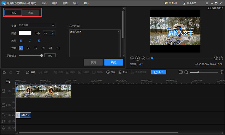Toggle lock on the text track
The image size is (225, 135).
[x=10, y=115]
